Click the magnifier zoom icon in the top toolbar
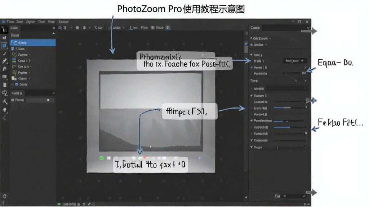The height and width of the screenshot is (207, 369). (x=60, y=28)
